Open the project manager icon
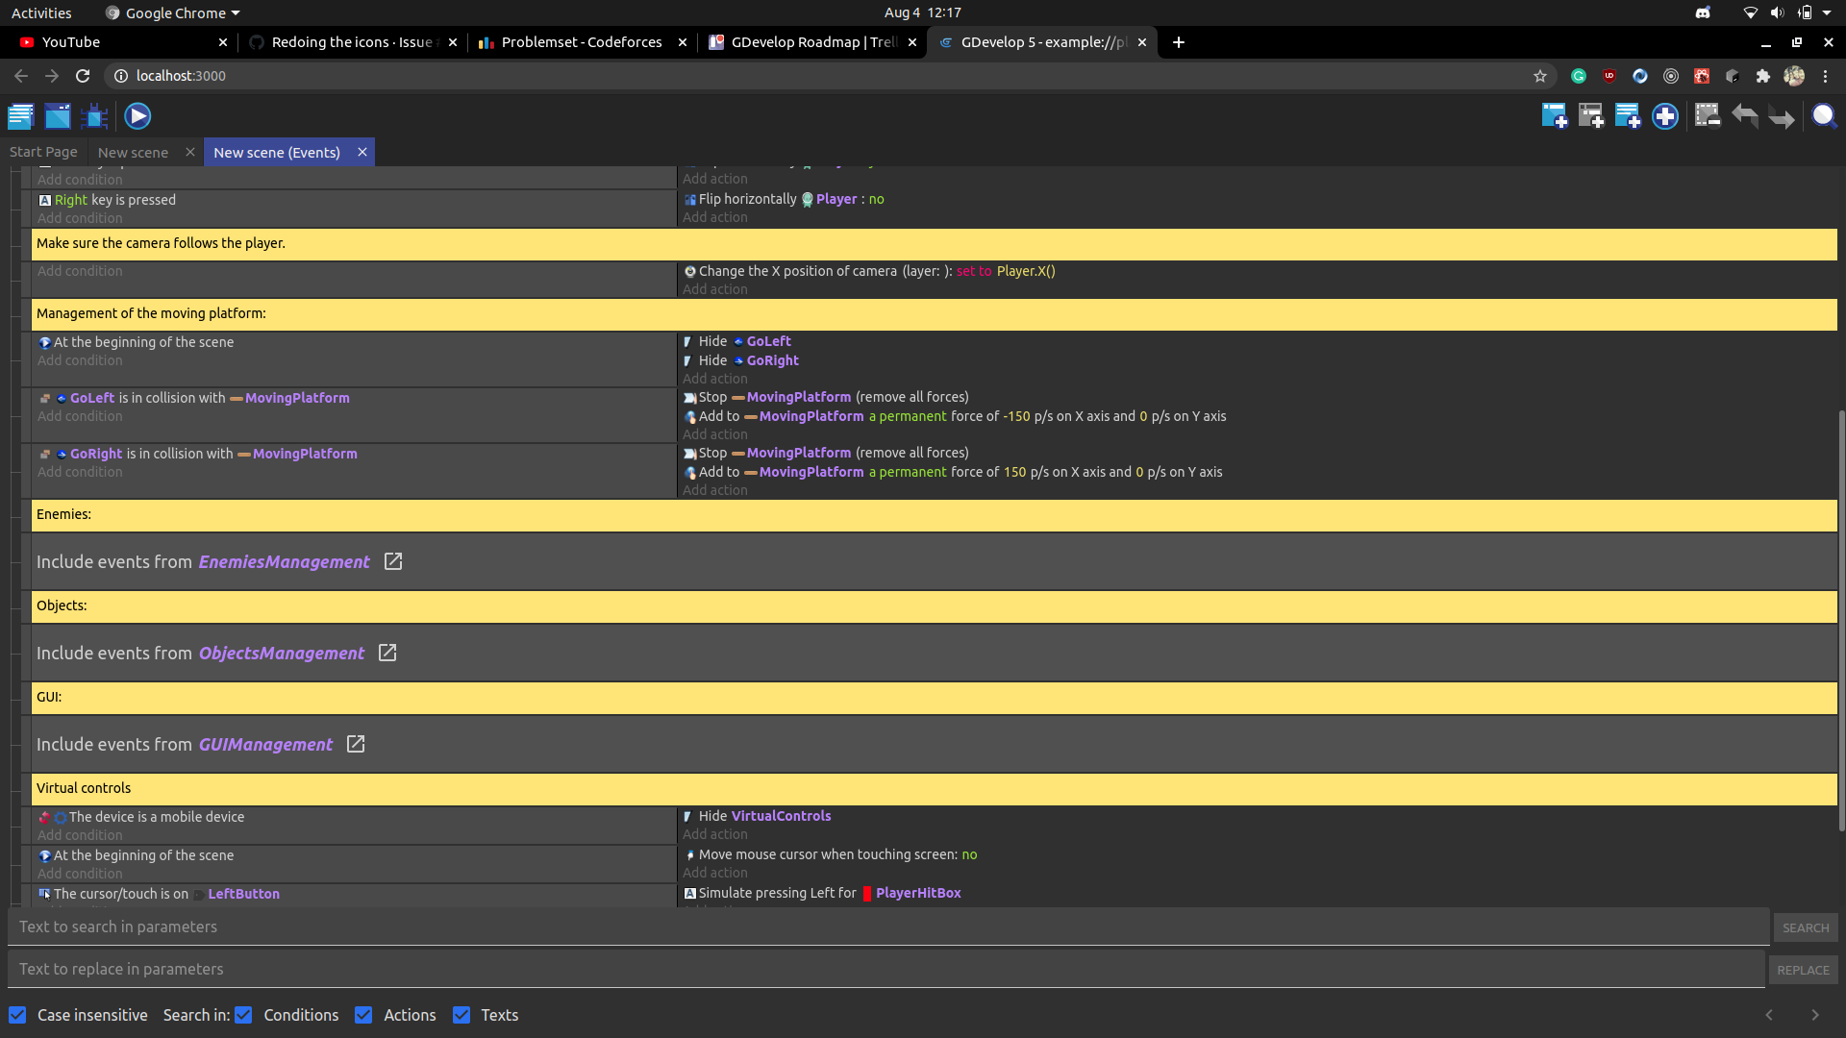The height and width of the screenshot is (1038, 1846). tap(20, 116)
